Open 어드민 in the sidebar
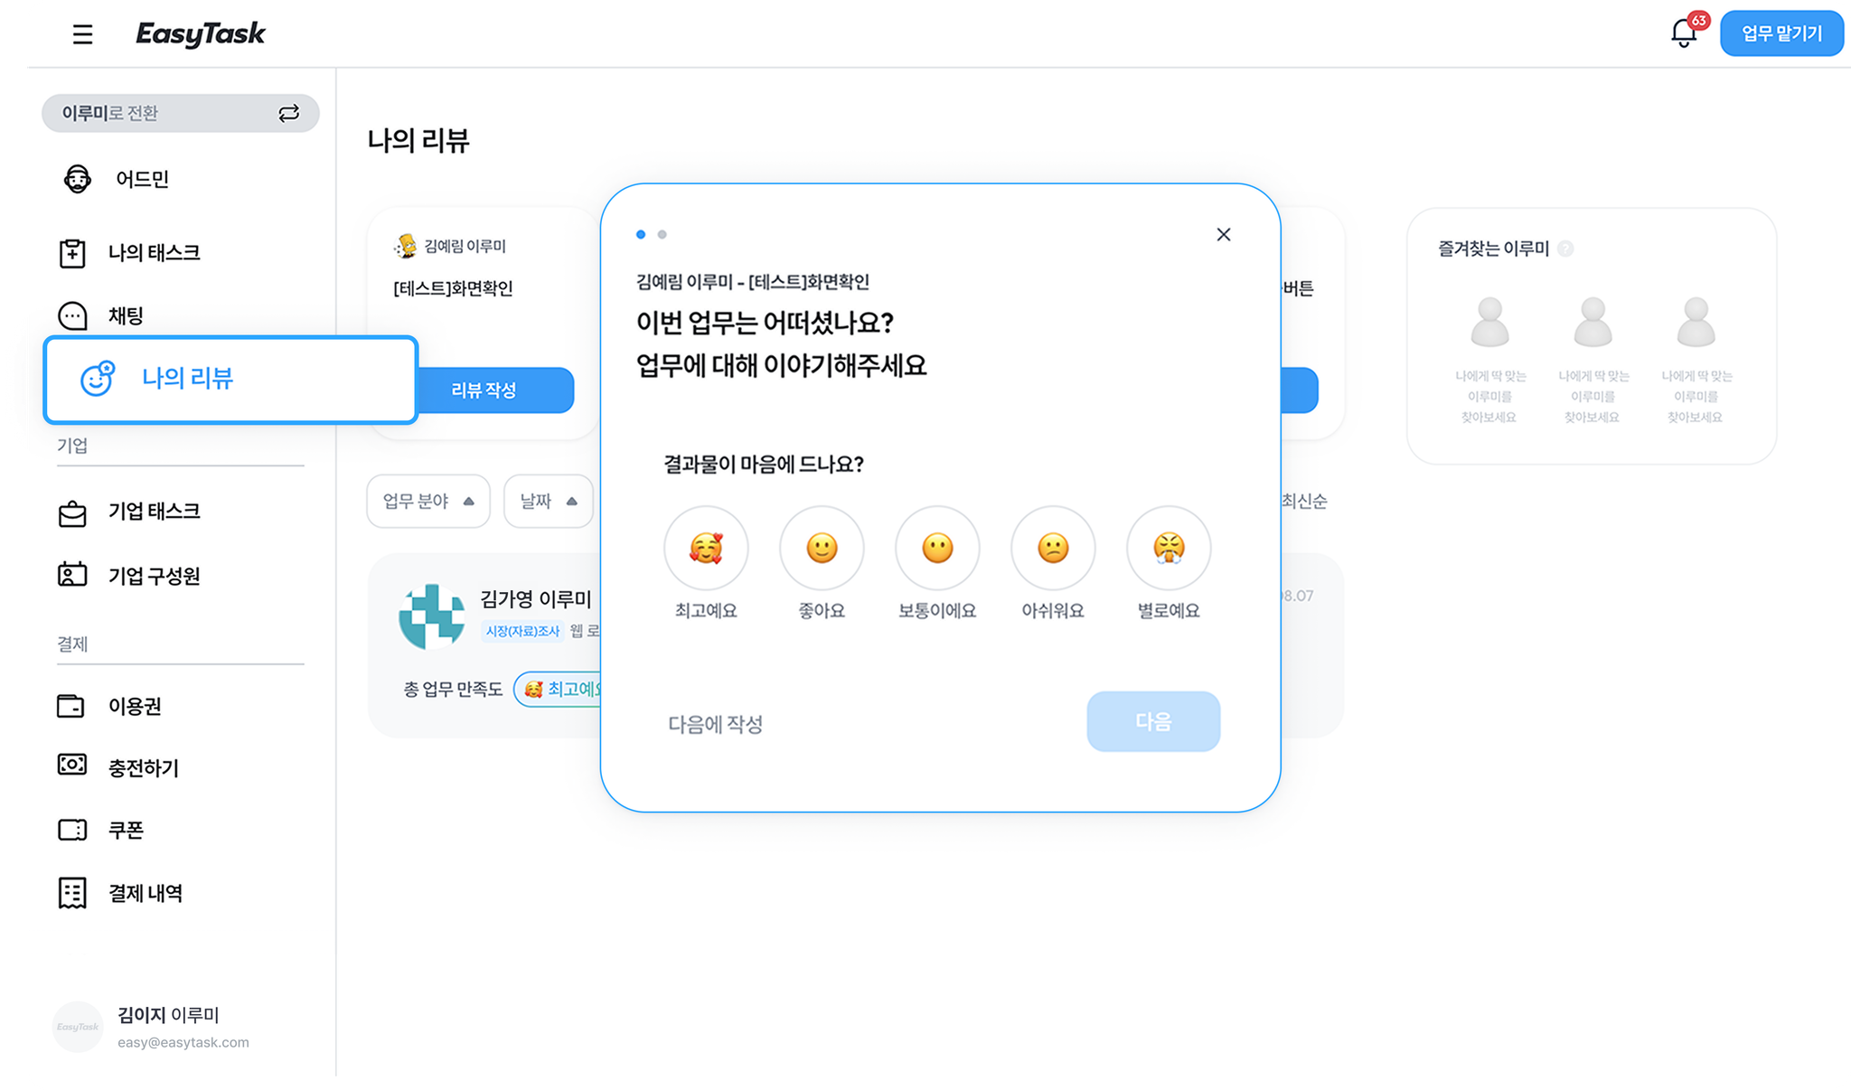1851x1090 pixels. click(x=142, y=179)
